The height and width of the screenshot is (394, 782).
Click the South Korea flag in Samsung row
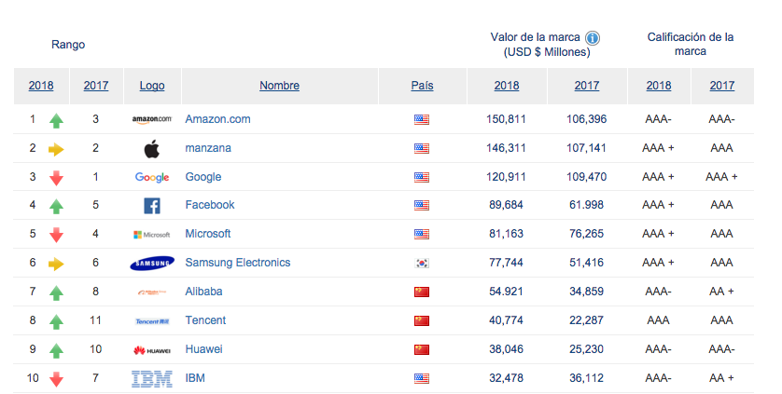click(422, 263)
